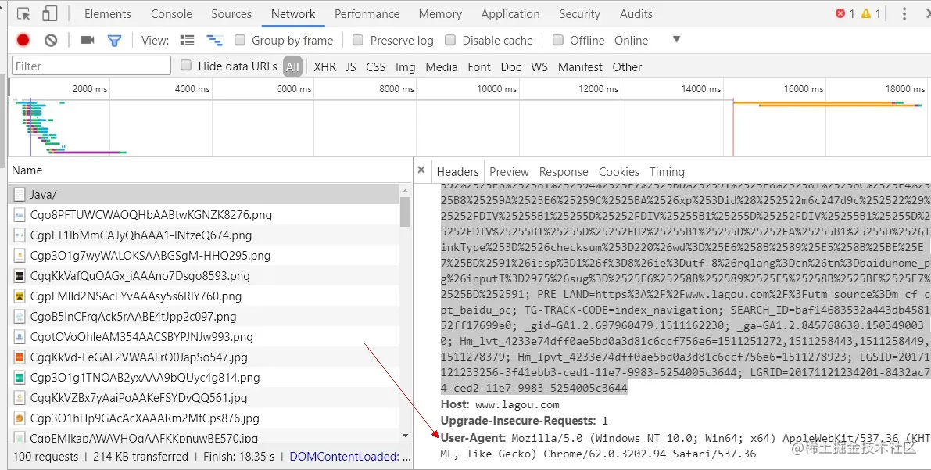Click the scroll-down arrow of request list

(406, 436)
